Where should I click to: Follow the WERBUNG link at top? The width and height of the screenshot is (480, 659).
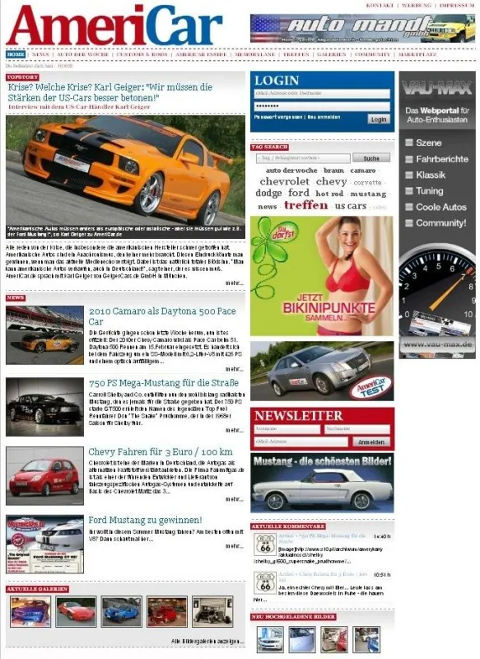416,6
